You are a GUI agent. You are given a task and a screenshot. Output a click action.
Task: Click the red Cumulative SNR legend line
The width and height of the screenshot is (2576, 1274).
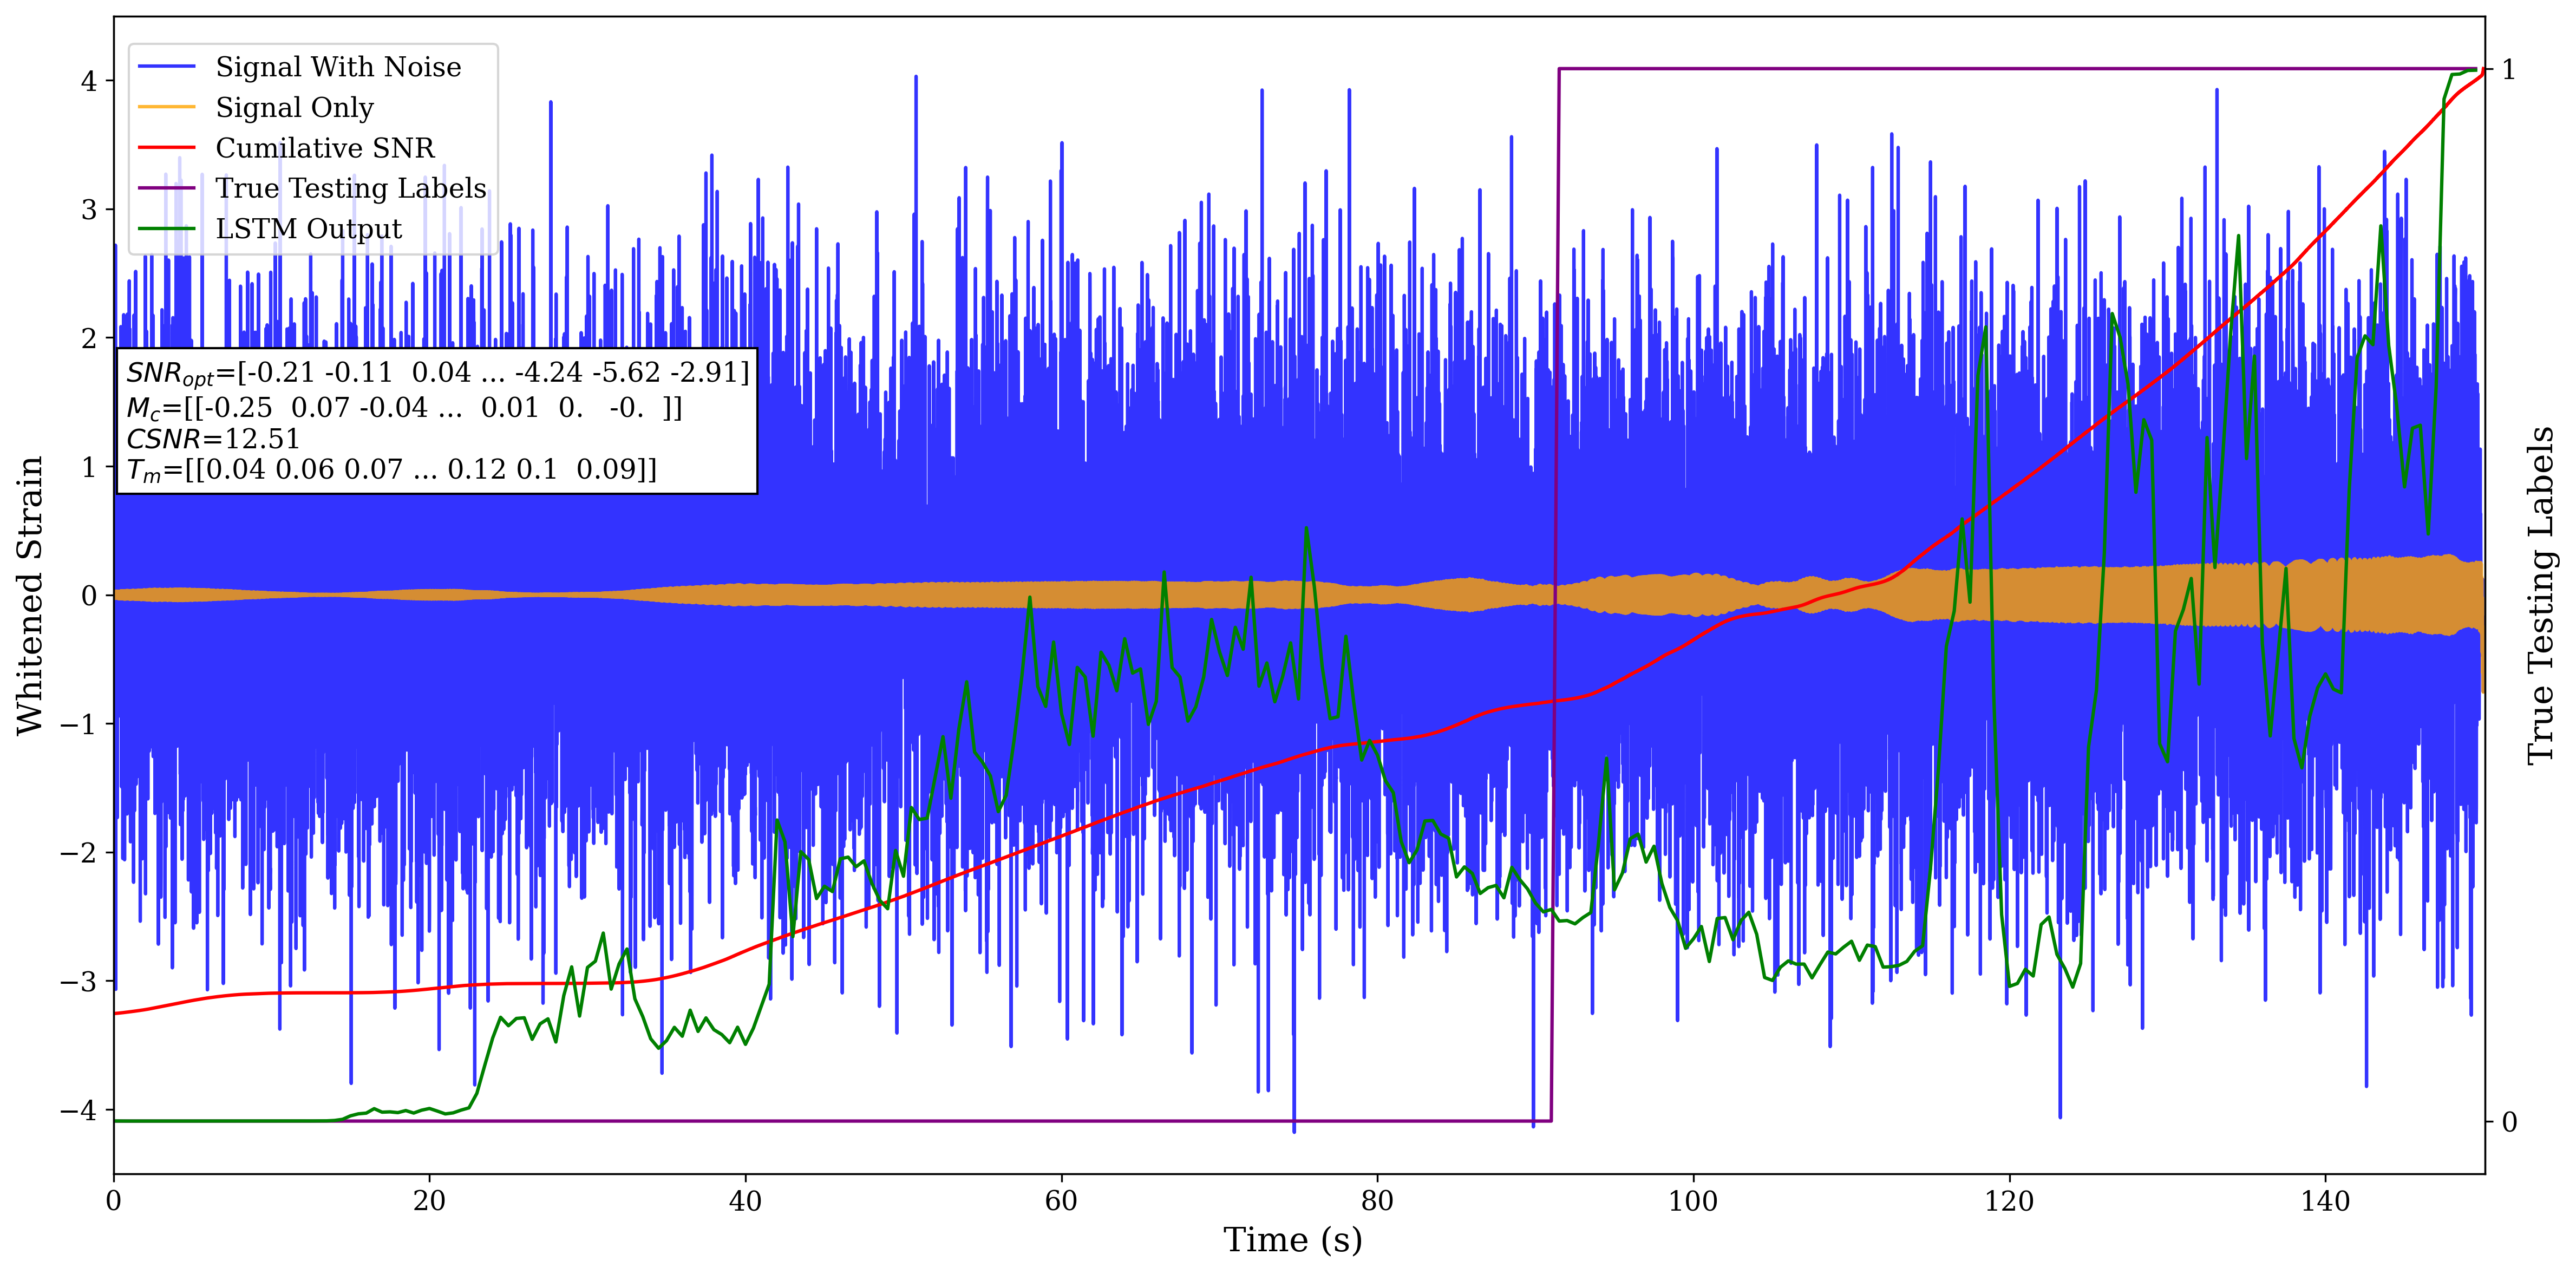(x=166, y=148)
